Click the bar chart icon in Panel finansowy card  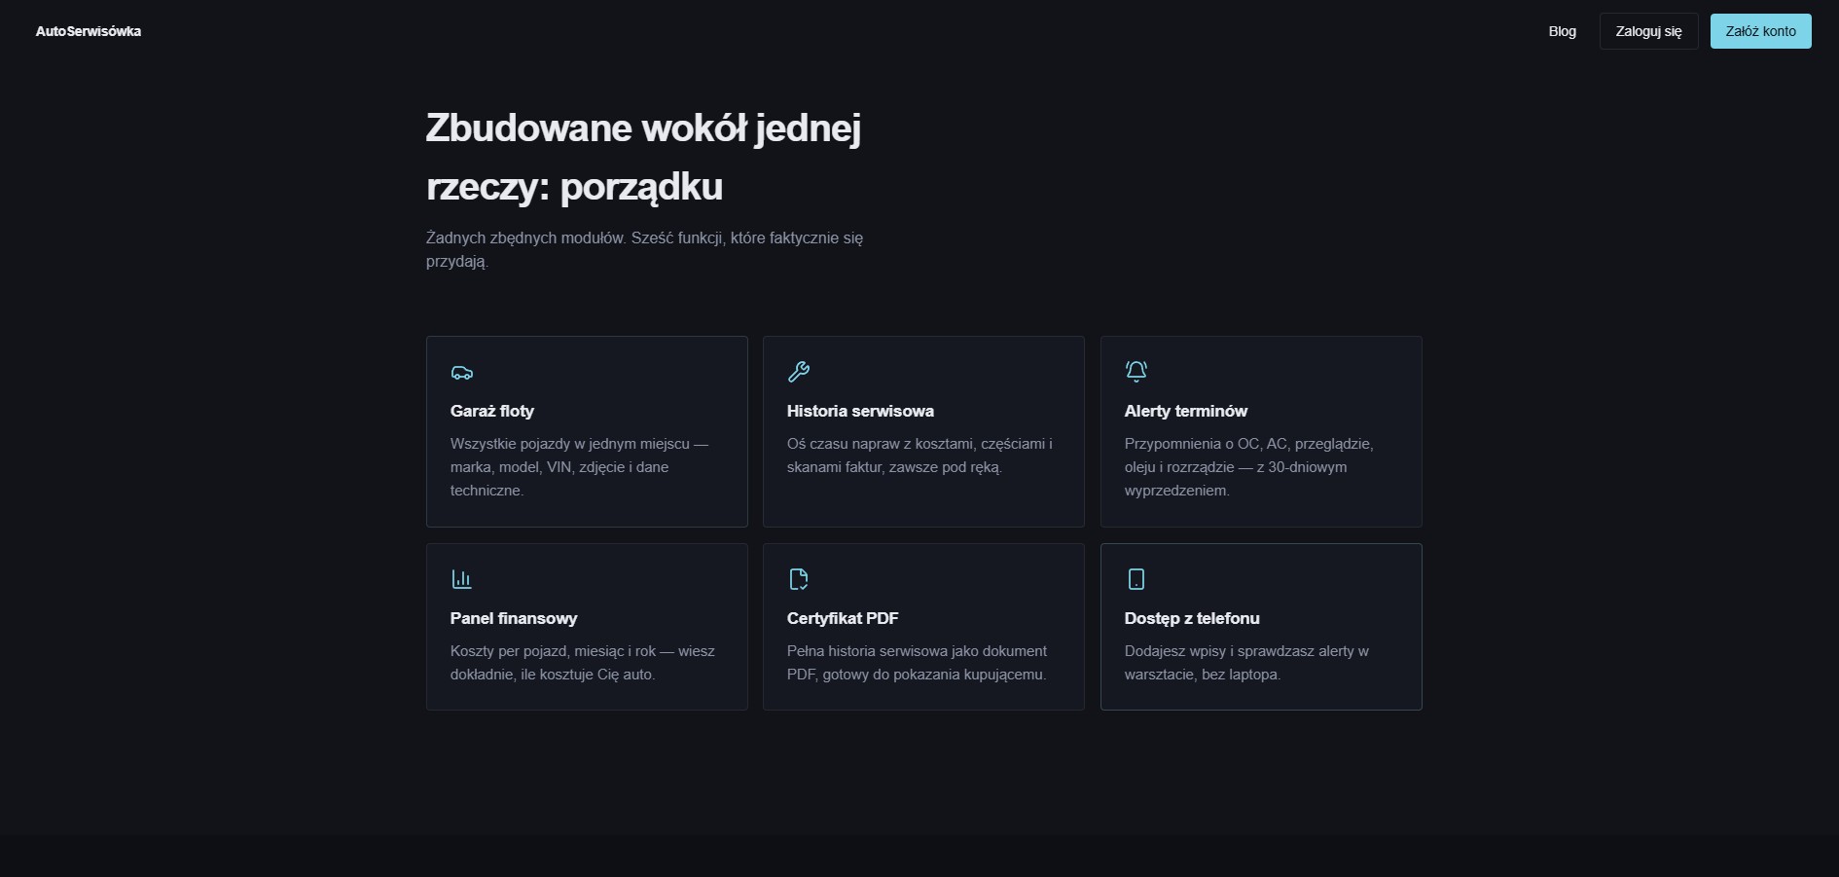[x=462, y=579]
